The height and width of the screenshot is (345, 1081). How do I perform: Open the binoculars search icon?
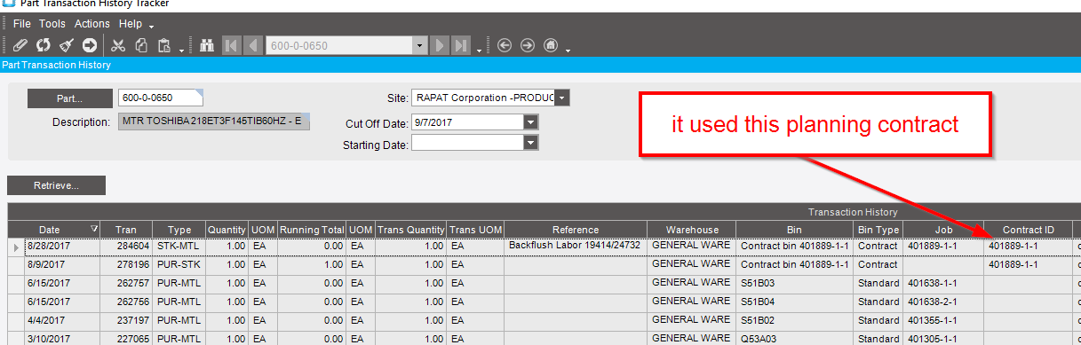(x=207, y=45)
